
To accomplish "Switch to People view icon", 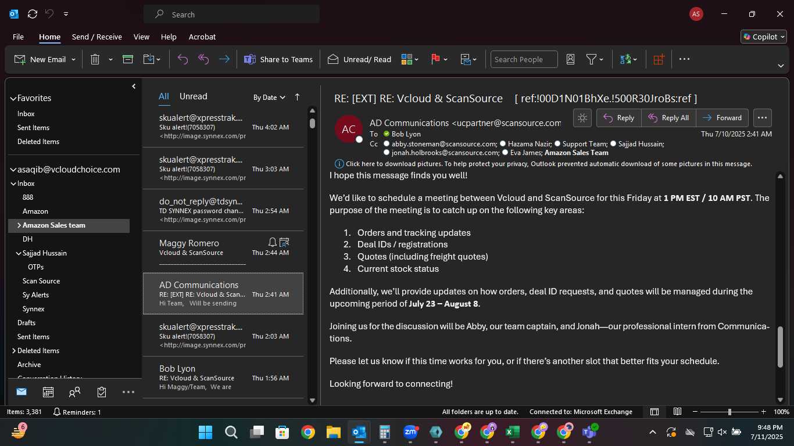I will pos(74,392).
